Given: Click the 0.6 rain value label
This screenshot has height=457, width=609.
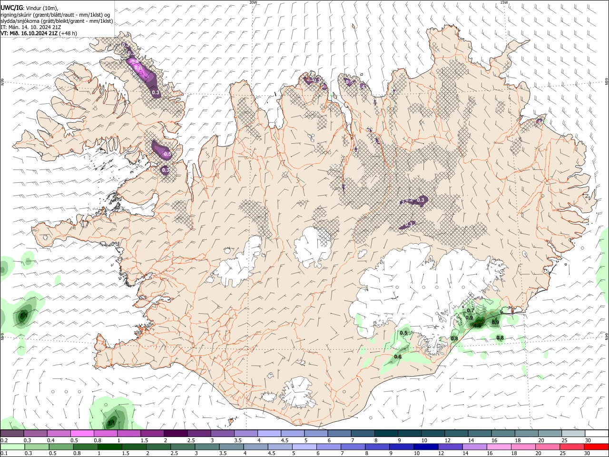Looking at the screenshot, I should tap(398, 357).
